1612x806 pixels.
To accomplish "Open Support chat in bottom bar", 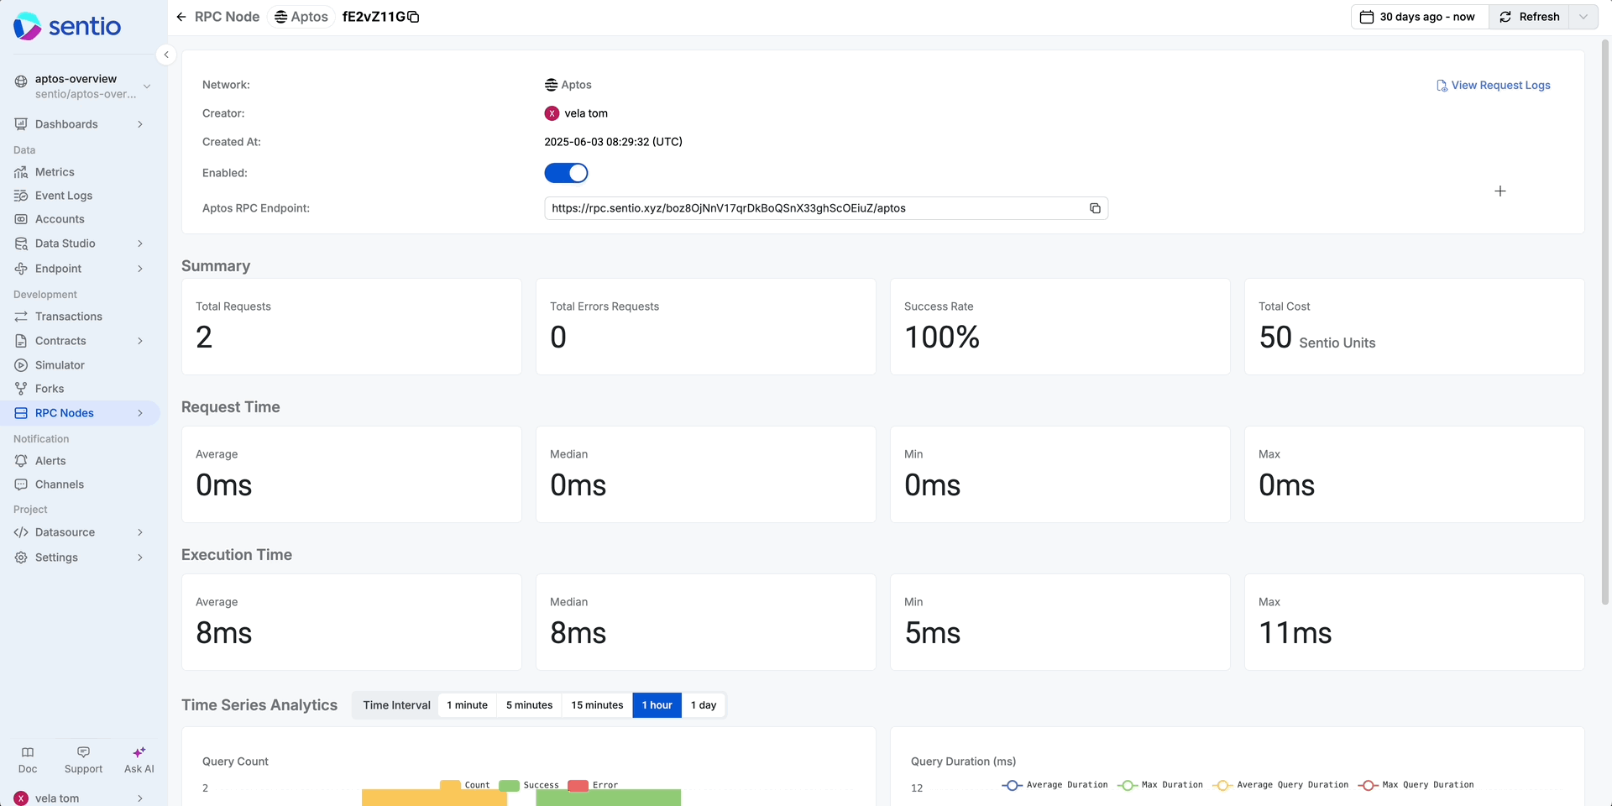I will pyautogui.click(x=83, y=760).
